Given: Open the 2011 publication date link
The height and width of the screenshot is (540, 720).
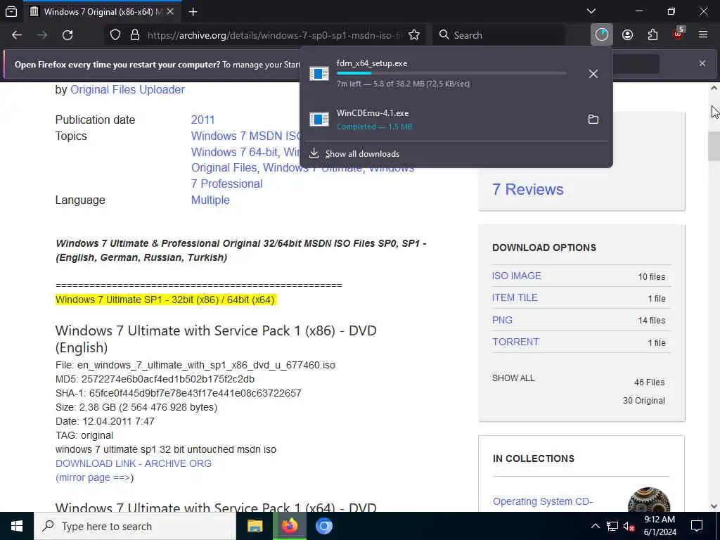Looking at the screenshot, I should (x=202, y=120).
